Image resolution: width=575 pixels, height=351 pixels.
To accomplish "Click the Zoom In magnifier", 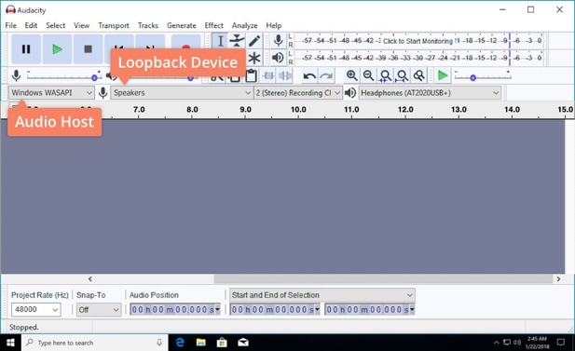I will pyautogui.click(x=351, y=75).
